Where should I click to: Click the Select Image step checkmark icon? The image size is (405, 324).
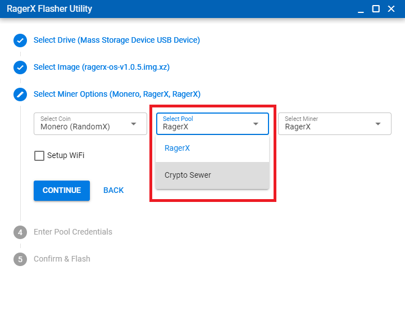[20, 67]
